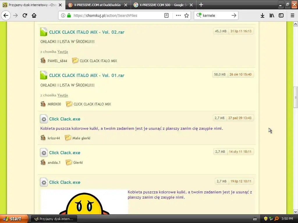Click the scrollbar up arrow
This screenshot has width=298, height=223.
pyautogui.click(x=295, y=24)
